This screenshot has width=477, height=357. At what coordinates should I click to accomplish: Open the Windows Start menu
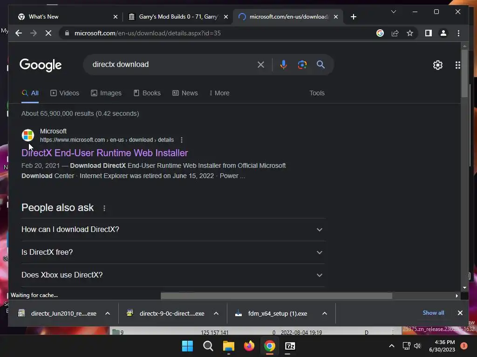coord(187,346)
